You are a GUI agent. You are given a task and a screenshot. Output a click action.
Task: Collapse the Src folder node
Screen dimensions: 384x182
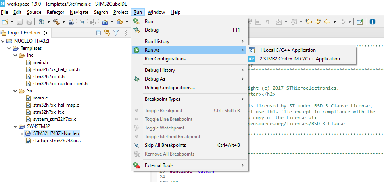(x=15, y=91)
